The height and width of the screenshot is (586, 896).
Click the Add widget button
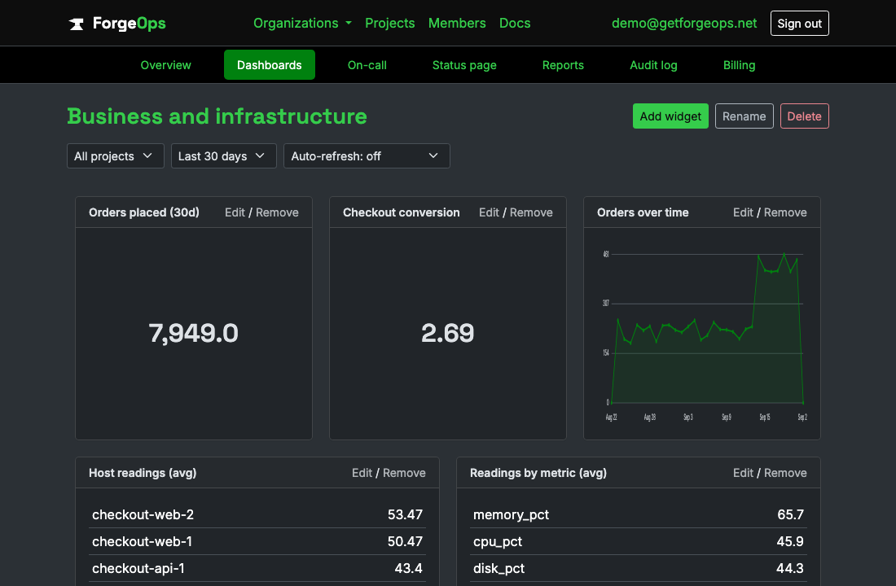tap(670, 116)
